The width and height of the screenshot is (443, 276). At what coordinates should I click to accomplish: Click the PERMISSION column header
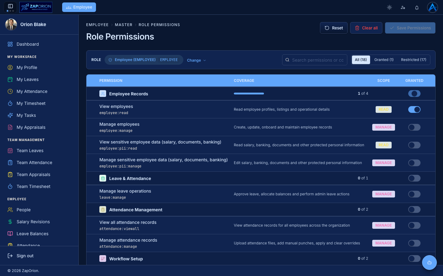[x=111, y=81]
